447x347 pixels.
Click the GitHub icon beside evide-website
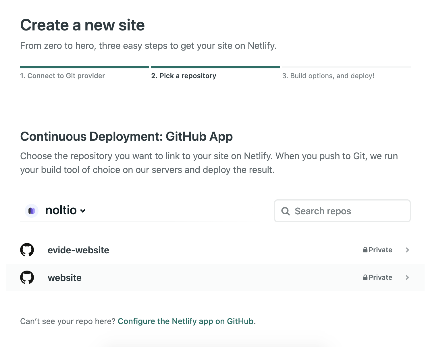(x=27, y=250)
